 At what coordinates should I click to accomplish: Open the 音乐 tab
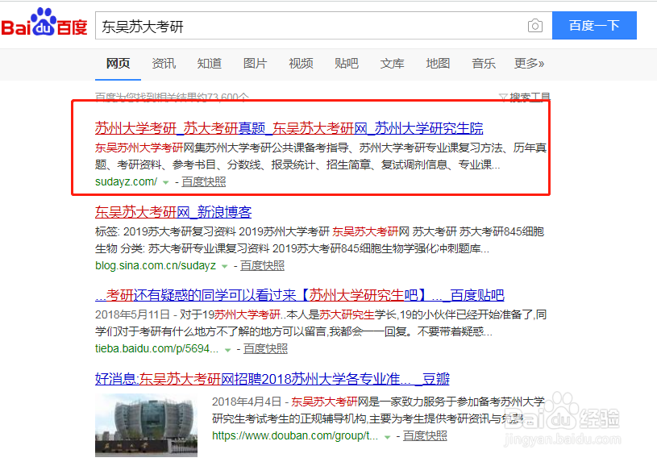(484, 64)
